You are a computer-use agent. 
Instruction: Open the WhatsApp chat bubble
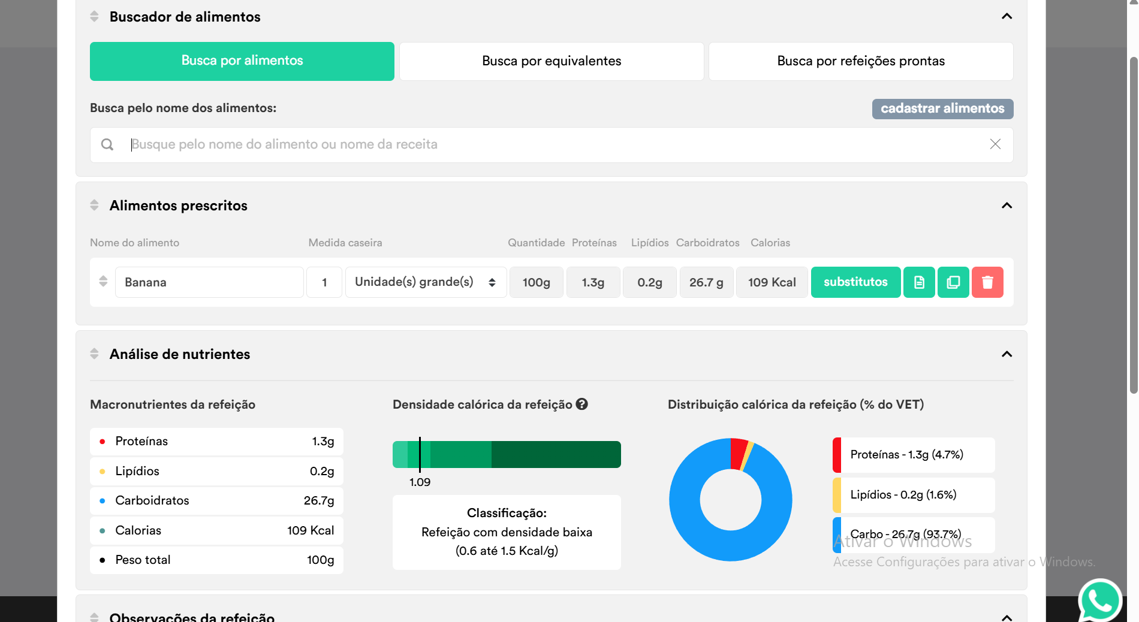tap(1100, 600)
